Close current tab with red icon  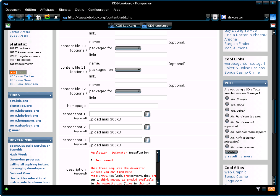click(273, 26)
